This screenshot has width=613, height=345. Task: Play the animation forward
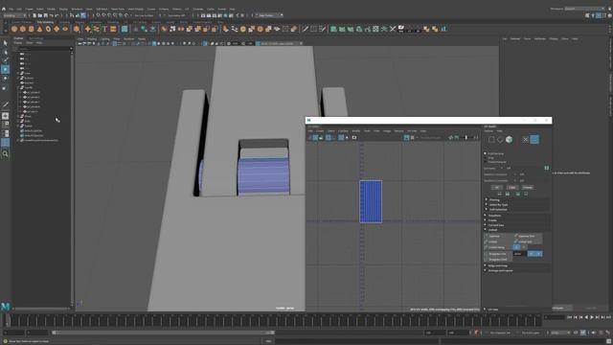(x=592, y=317)
